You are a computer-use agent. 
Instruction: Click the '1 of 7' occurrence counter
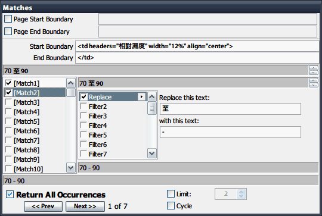click(x=117, y=206)
